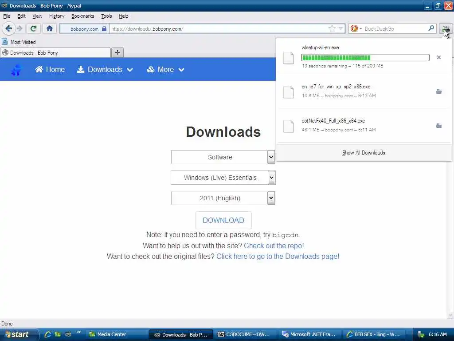Follow the Check out the repo link
The width and height of the screenshot is (454, 341).
coord(274,246)
